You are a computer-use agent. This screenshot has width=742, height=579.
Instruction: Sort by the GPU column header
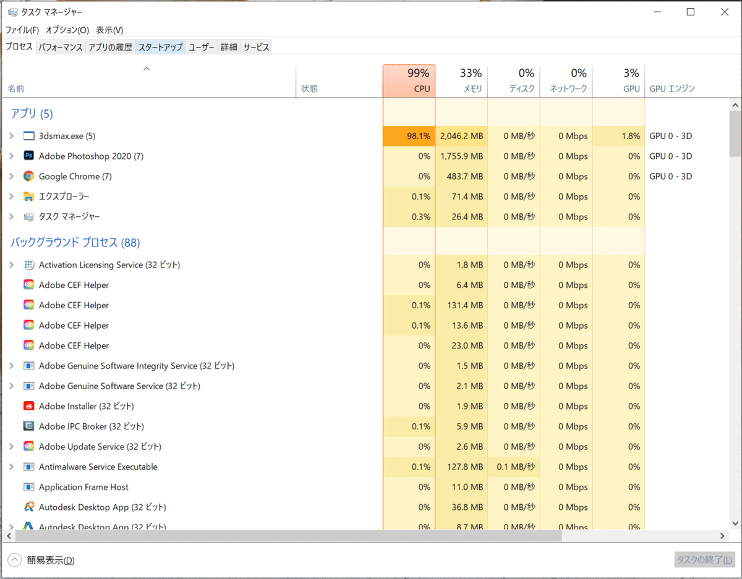618,81
